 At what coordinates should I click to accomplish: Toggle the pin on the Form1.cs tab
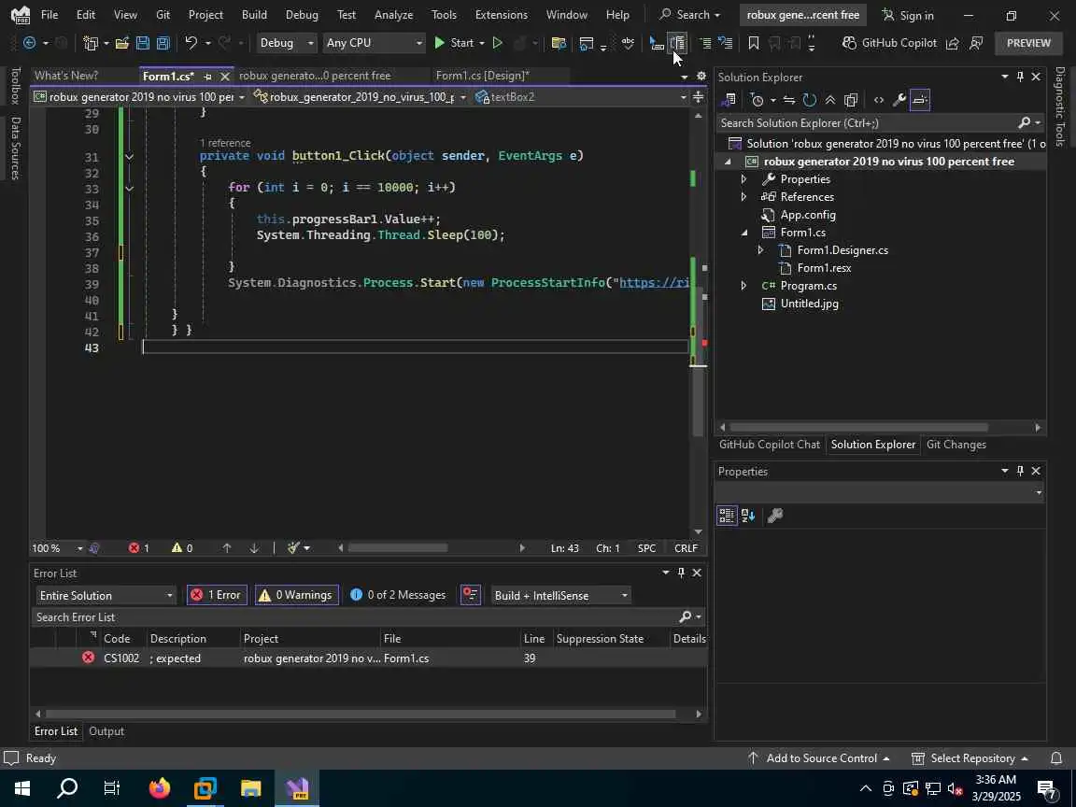pyautogui.click(x=208, y=77)
